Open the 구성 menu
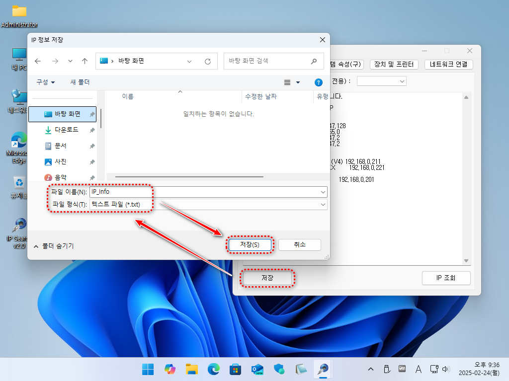The width and height of the screenshot is (509, 381). (45, 82)
